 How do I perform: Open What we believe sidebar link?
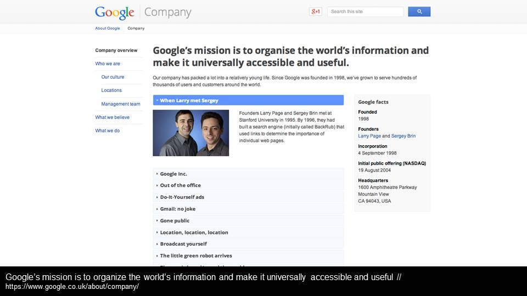click(112, 117)
